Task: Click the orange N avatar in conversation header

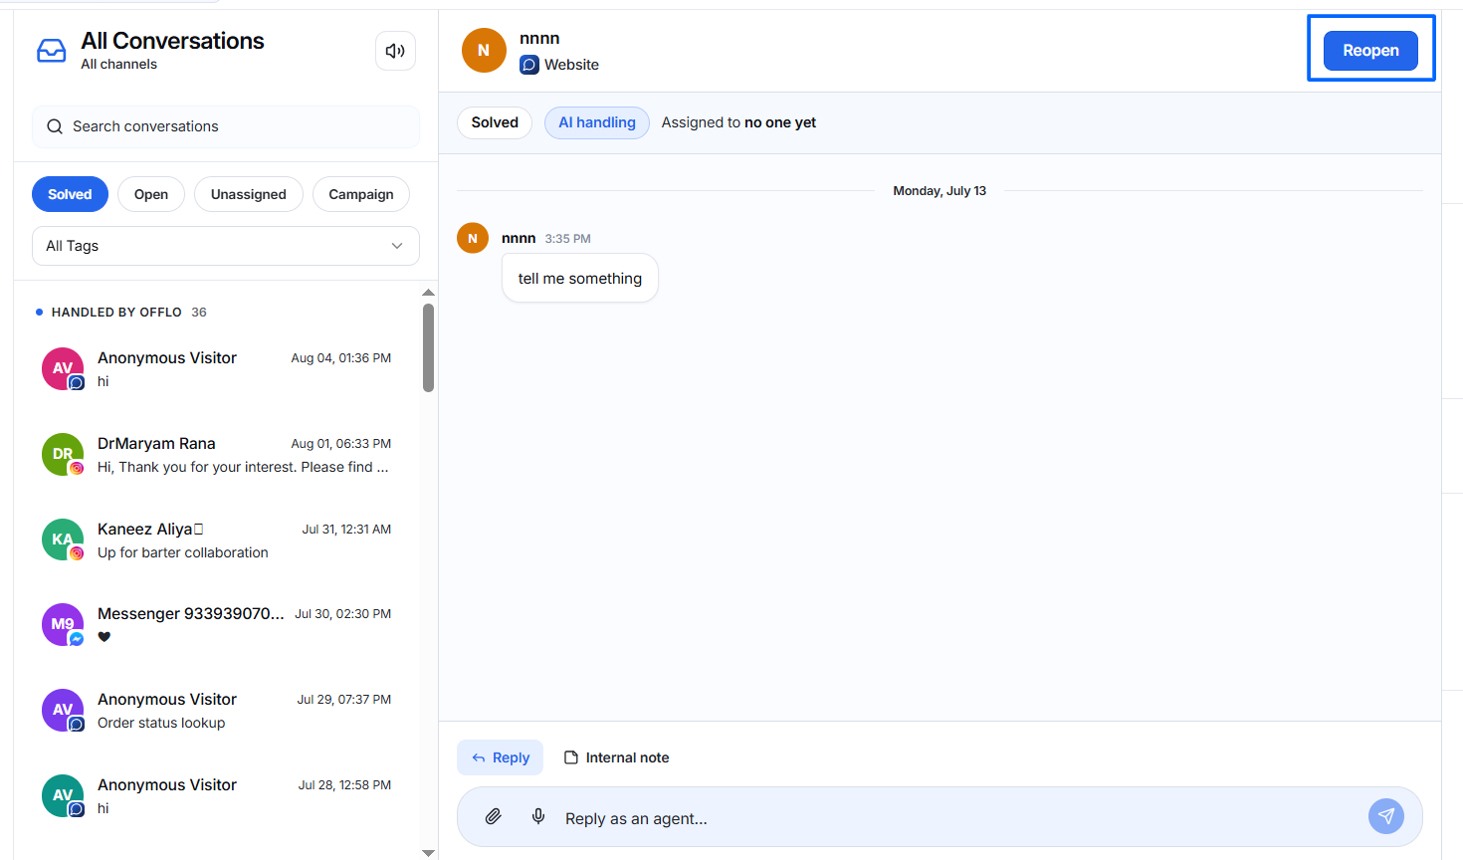Action: [484, 50]
